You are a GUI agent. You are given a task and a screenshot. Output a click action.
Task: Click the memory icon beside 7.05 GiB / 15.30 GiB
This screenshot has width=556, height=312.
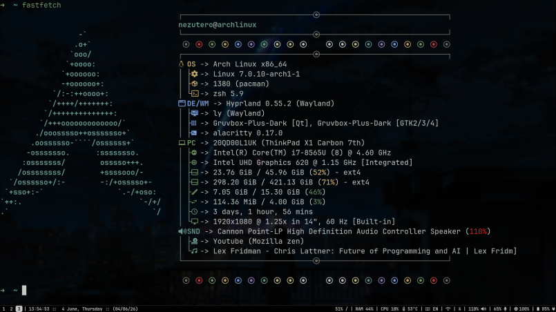click(194, 192)
